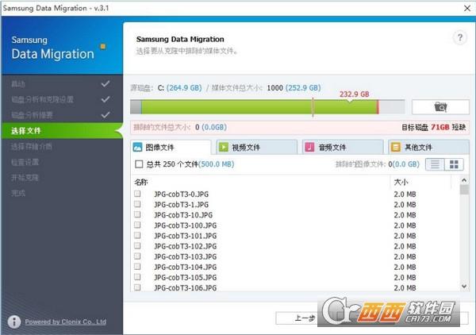This screenshot has width=476, height=335.
Task: Click the file list scroll down arrow
Action: [464, 286]
